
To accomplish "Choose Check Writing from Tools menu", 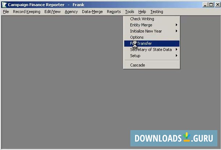I will tap(152, 19).
